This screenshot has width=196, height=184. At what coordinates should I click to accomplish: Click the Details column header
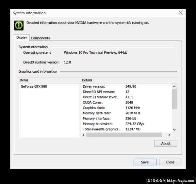129,80
